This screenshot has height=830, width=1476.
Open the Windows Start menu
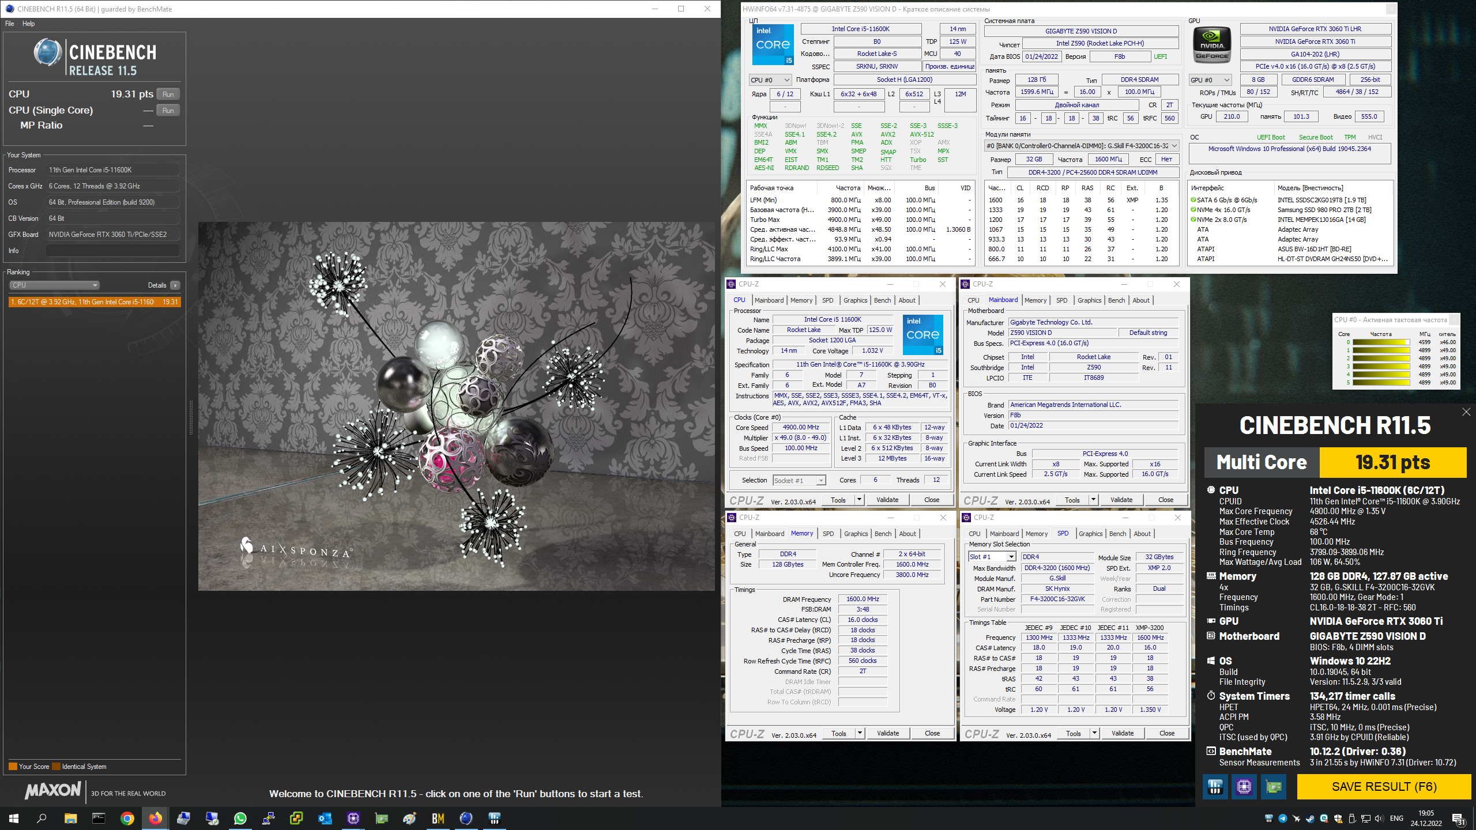tap(14, 818)
